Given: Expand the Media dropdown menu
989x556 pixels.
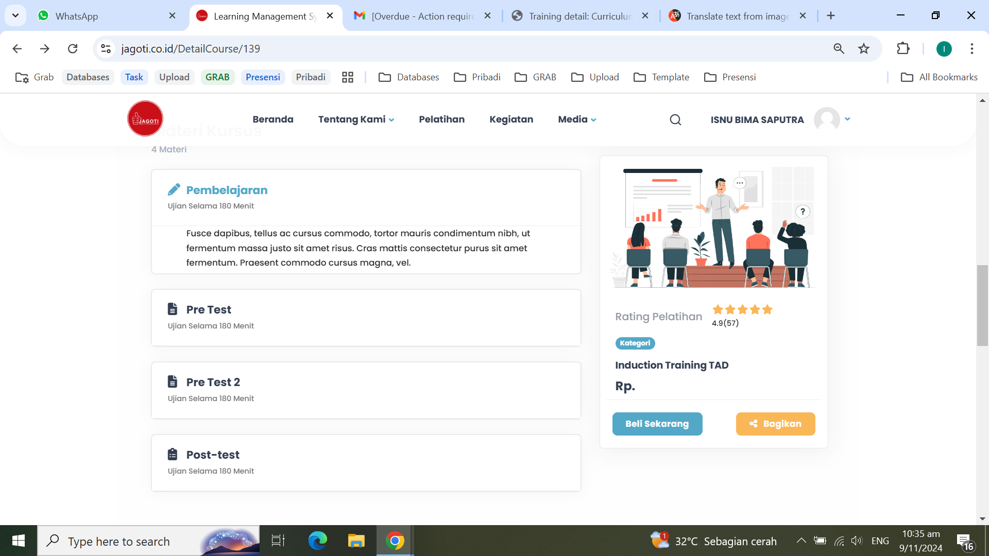Looking at the screenshot, I should 577,119.
